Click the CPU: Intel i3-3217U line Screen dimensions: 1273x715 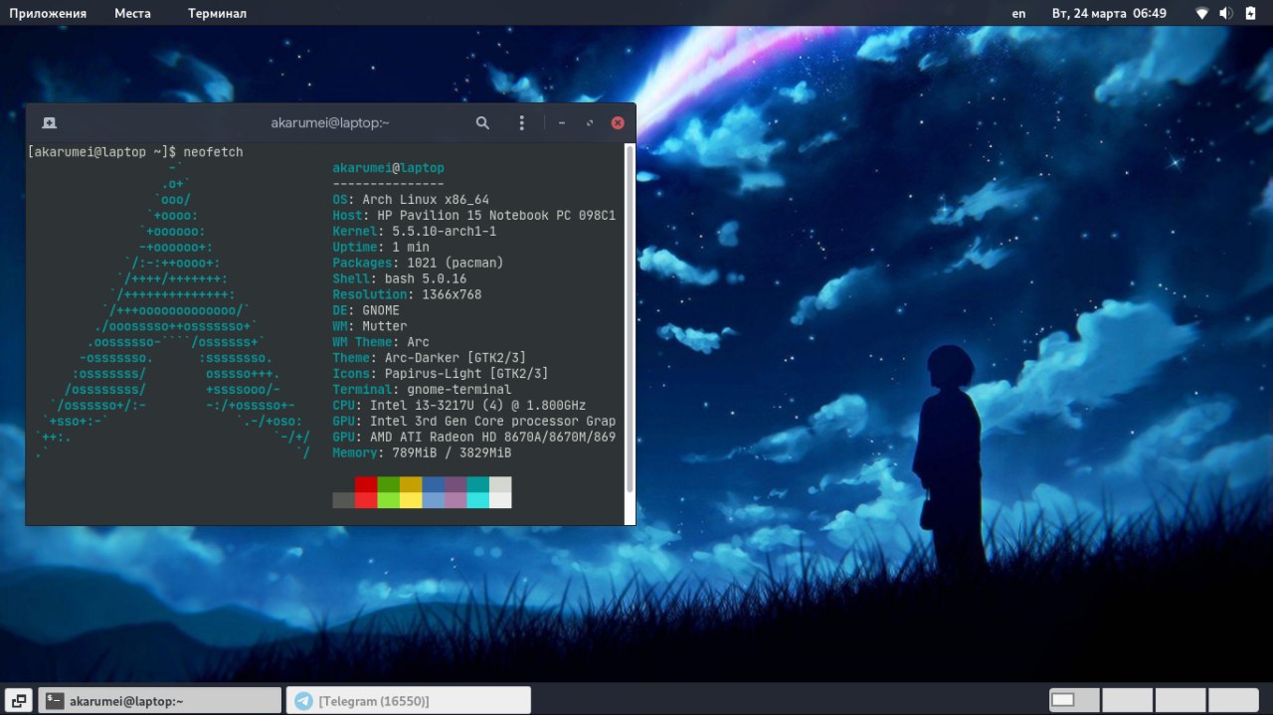pyautogui.click(x=459, y=407)
